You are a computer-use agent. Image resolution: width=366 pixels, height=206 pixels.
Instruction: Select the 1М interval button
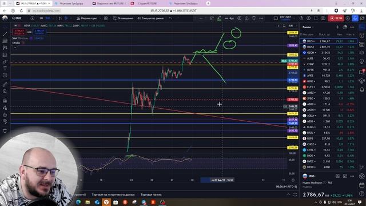pos(41,18)
